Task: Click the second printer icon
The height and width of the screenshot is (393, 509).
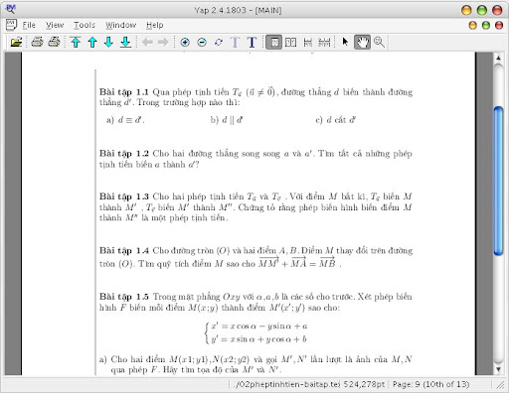Action: coord(54,43)
